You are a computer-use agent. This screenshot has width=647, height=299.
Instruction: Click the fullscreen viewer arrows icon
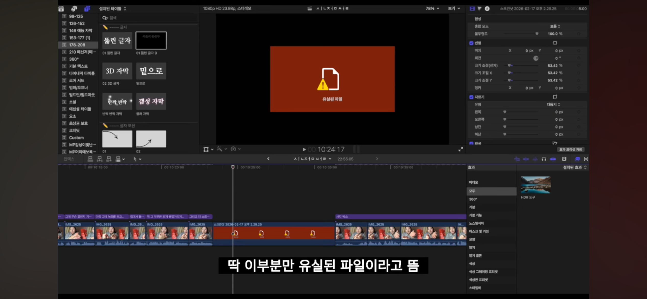tap(460, 149)
